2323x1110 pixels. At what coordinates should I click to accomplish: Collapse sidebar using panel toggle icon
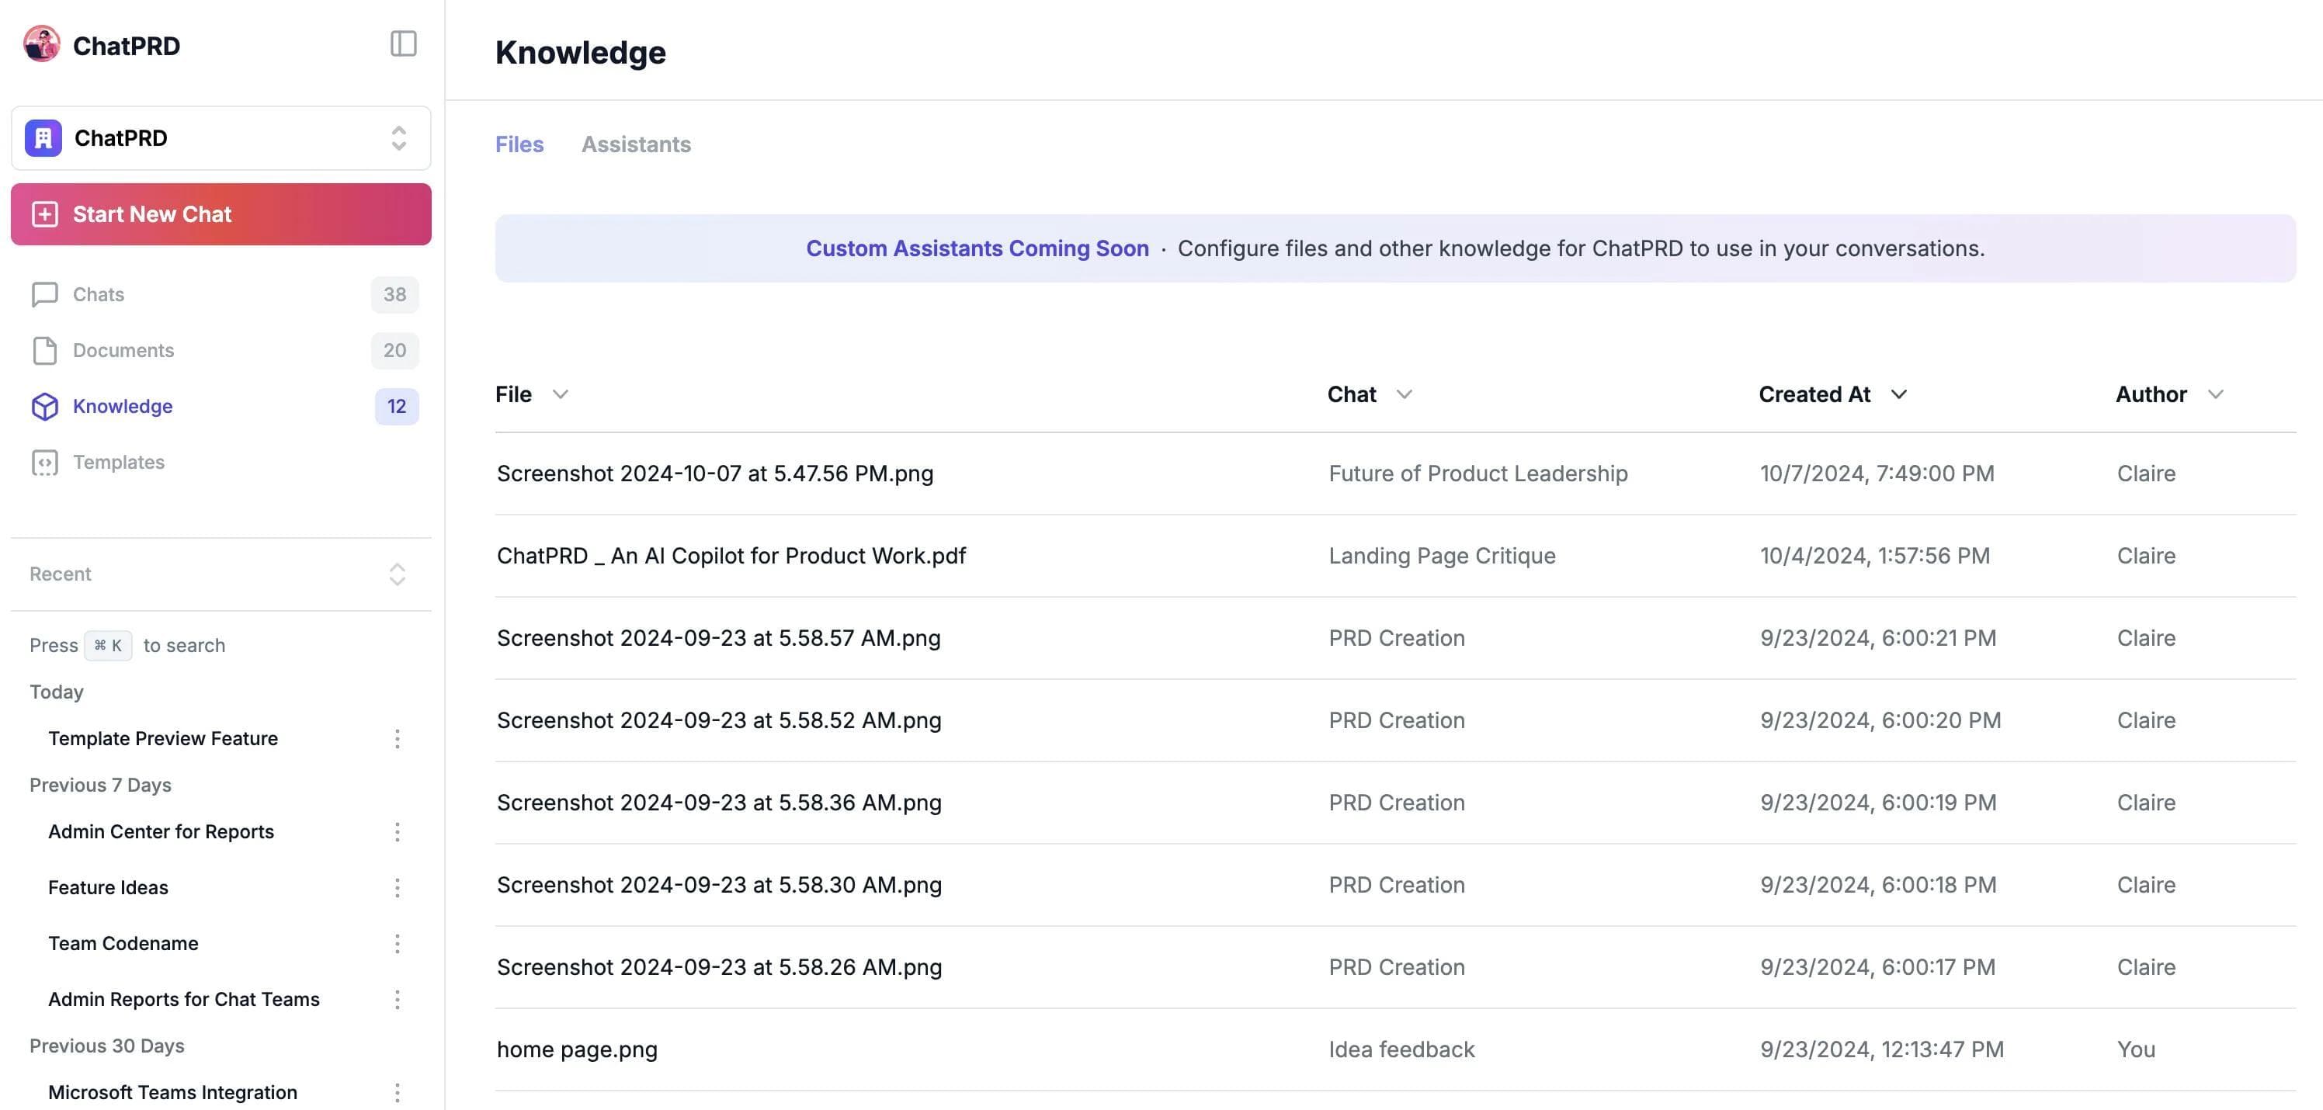coord(403,43)
